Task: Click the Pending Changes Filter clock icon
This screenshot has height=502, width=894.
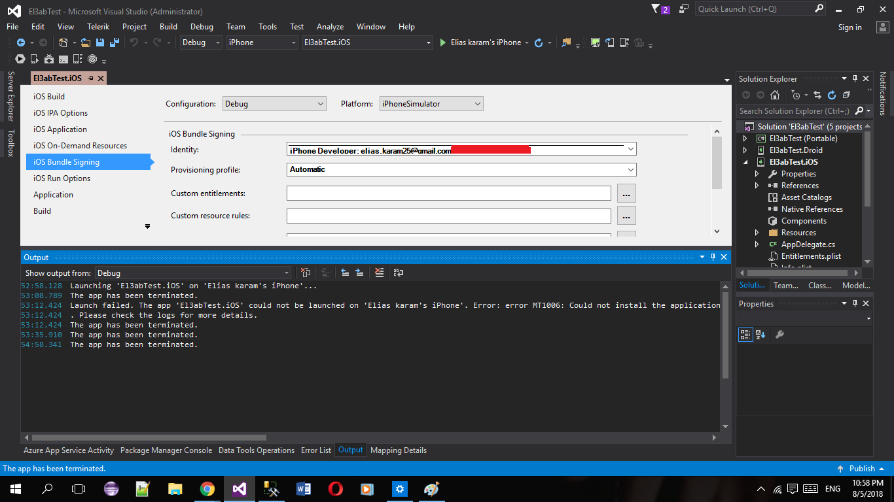Action: 795,95
